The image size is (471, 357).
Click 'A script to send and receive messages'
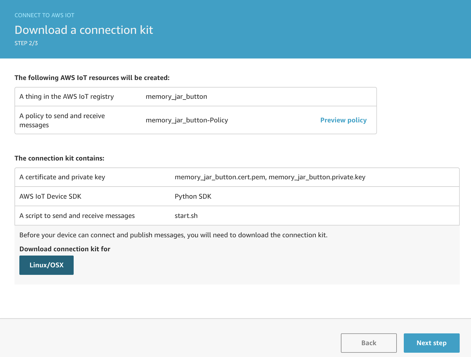(77, 216)
